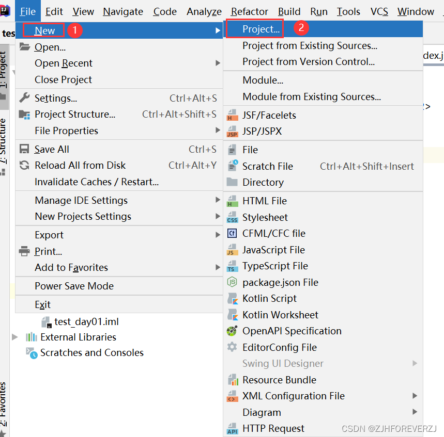Click the XML Configuration File icon

click(232, 396)
